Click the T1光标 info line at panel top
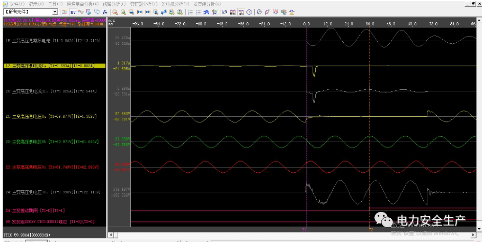This screenshot has width=482, height=242. point(55,20)
